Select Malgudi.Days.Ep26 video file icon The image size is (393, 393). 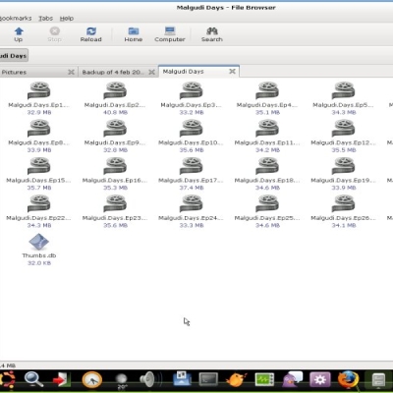(343, 203)
